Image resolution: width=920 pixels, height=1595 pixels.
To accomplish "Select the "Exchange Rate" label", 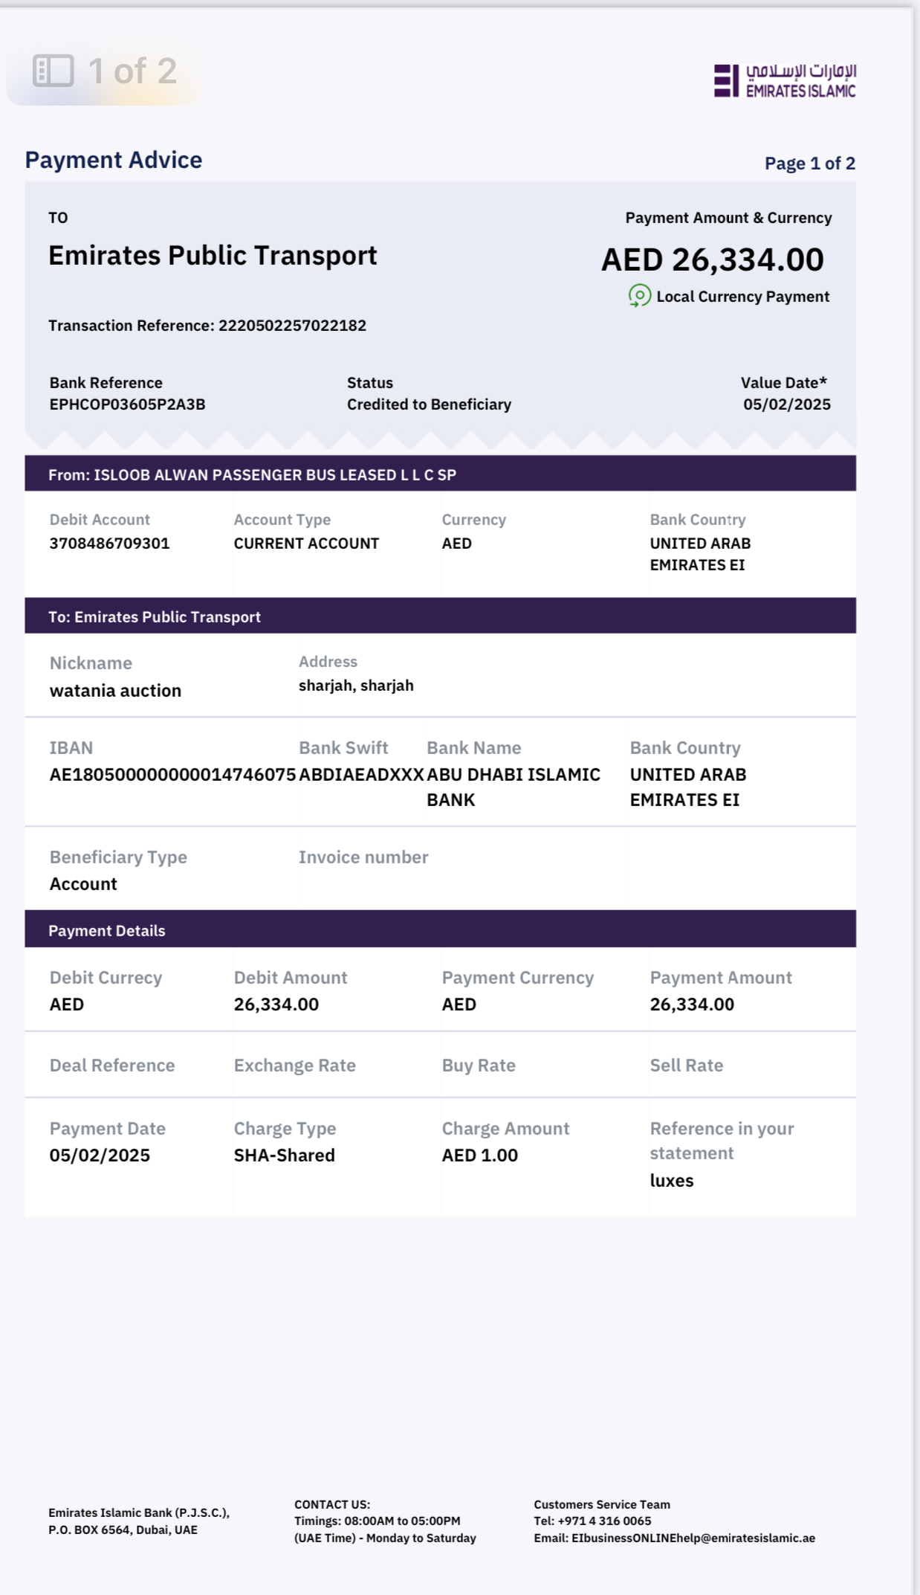I will point(295,1066).
